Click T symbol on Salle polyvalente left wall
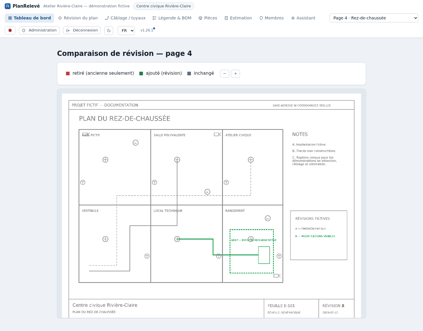 pos(155,182)
